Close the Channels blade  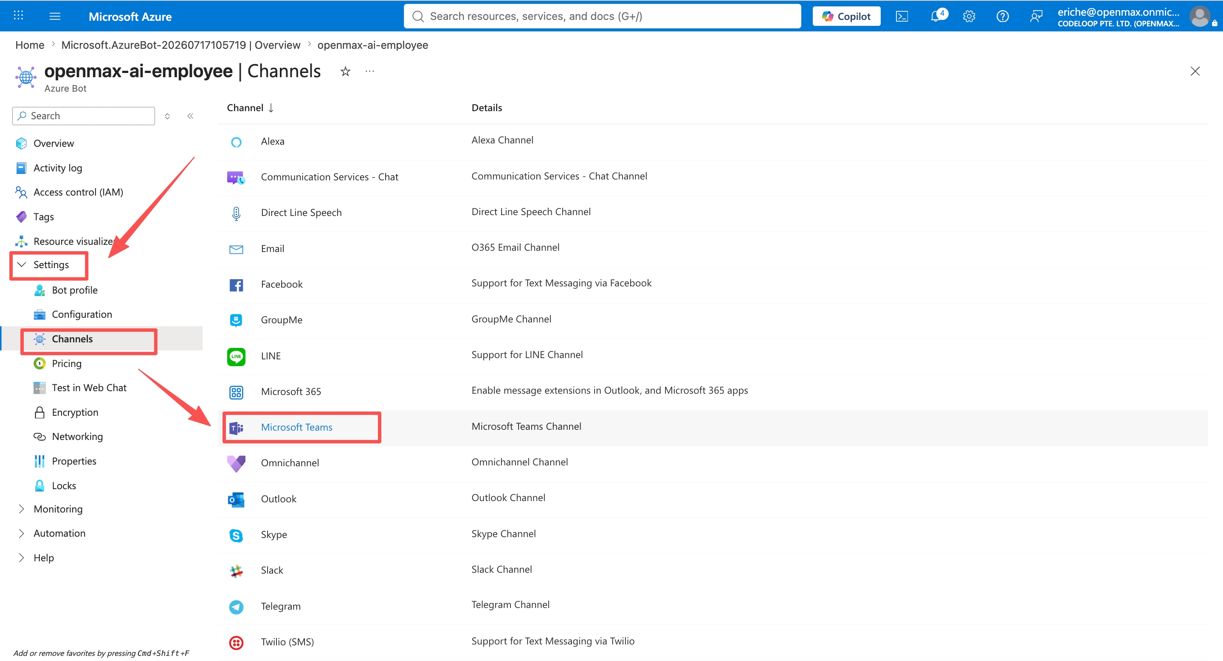pos(1195,71)
